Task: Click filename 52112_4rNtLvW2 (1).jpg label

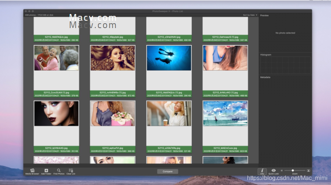Action: pos(225,92)
